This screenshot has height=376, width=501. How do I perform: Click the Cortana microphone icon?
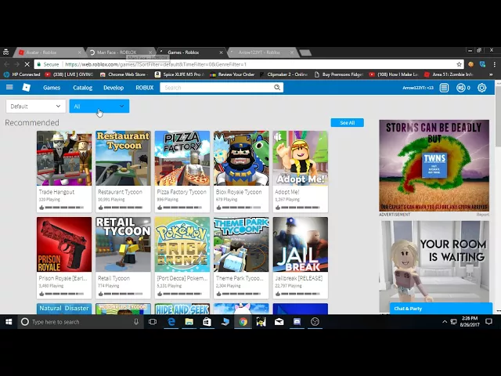136,322
